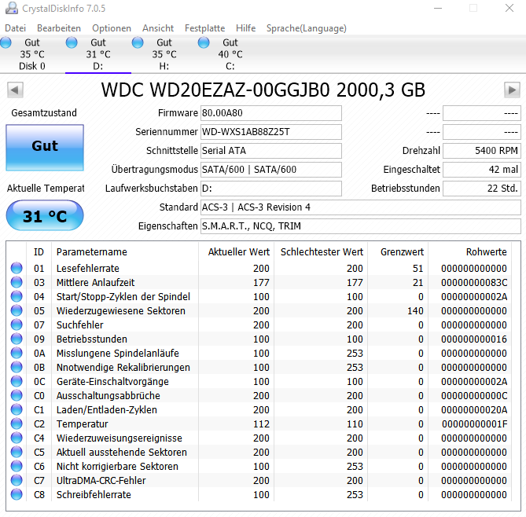The image size is (526, 517).
Task: Click status orb for Laden/Entladen-Zyklen row
Action: point(17,409)
